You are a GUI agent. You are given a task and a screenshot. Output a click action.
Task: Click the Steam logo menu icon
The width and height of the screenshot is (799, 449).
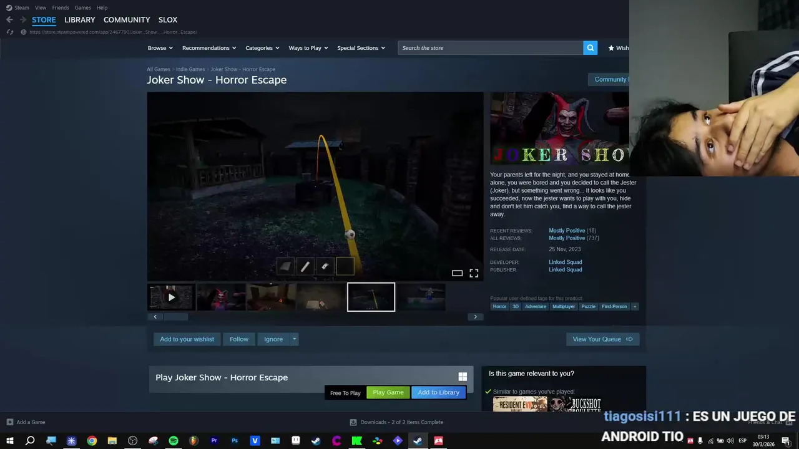[x=9, y=7]
